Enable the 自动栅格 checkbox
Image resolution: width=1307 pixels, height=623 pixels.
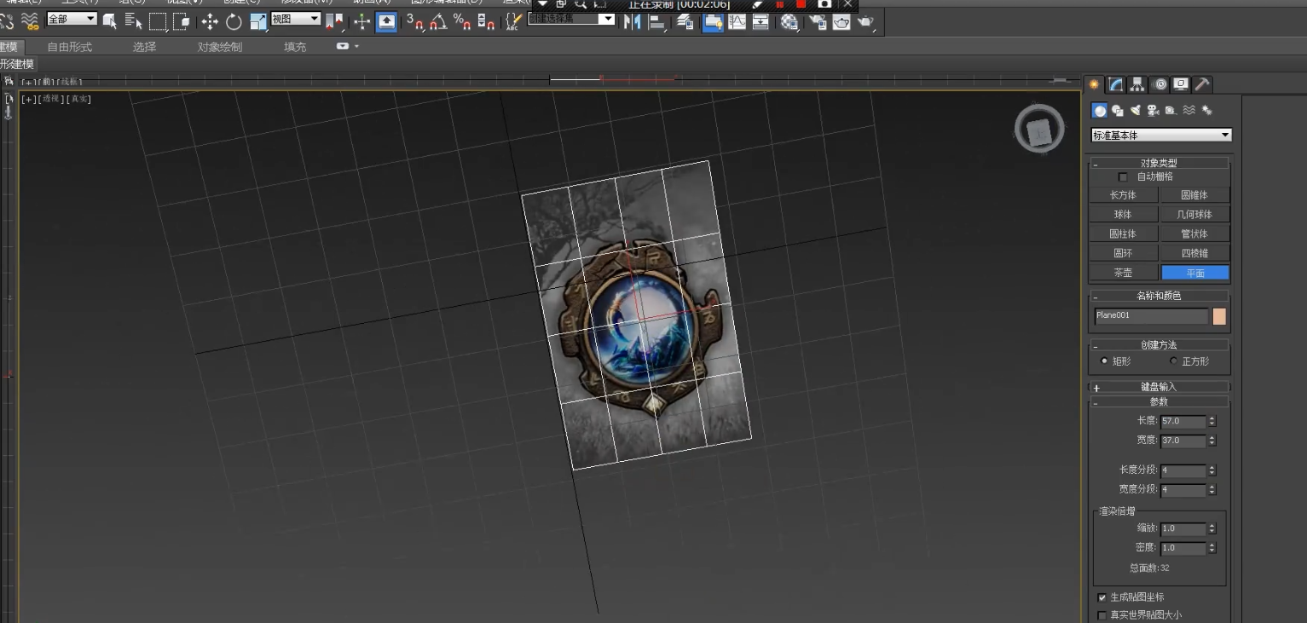tap(1123, 177)
